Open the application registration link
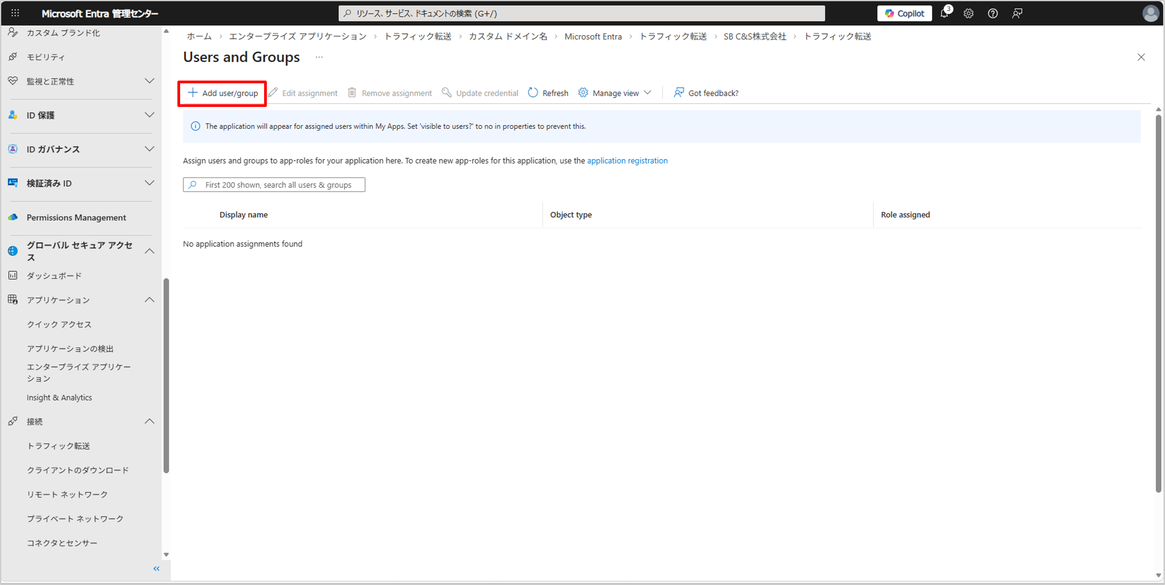Viewport: 1165px width, 585px height. point(627,160)
